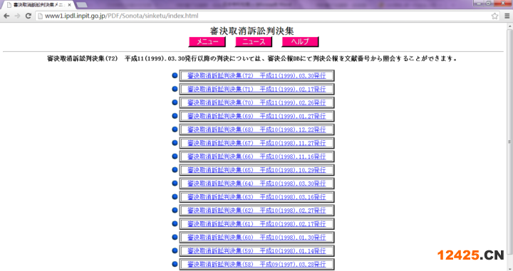Click the pink ヘルプ button
Image resolution: width=513 pixels, height=271 pixels.
pyautogui.click(x=300, y=42)
